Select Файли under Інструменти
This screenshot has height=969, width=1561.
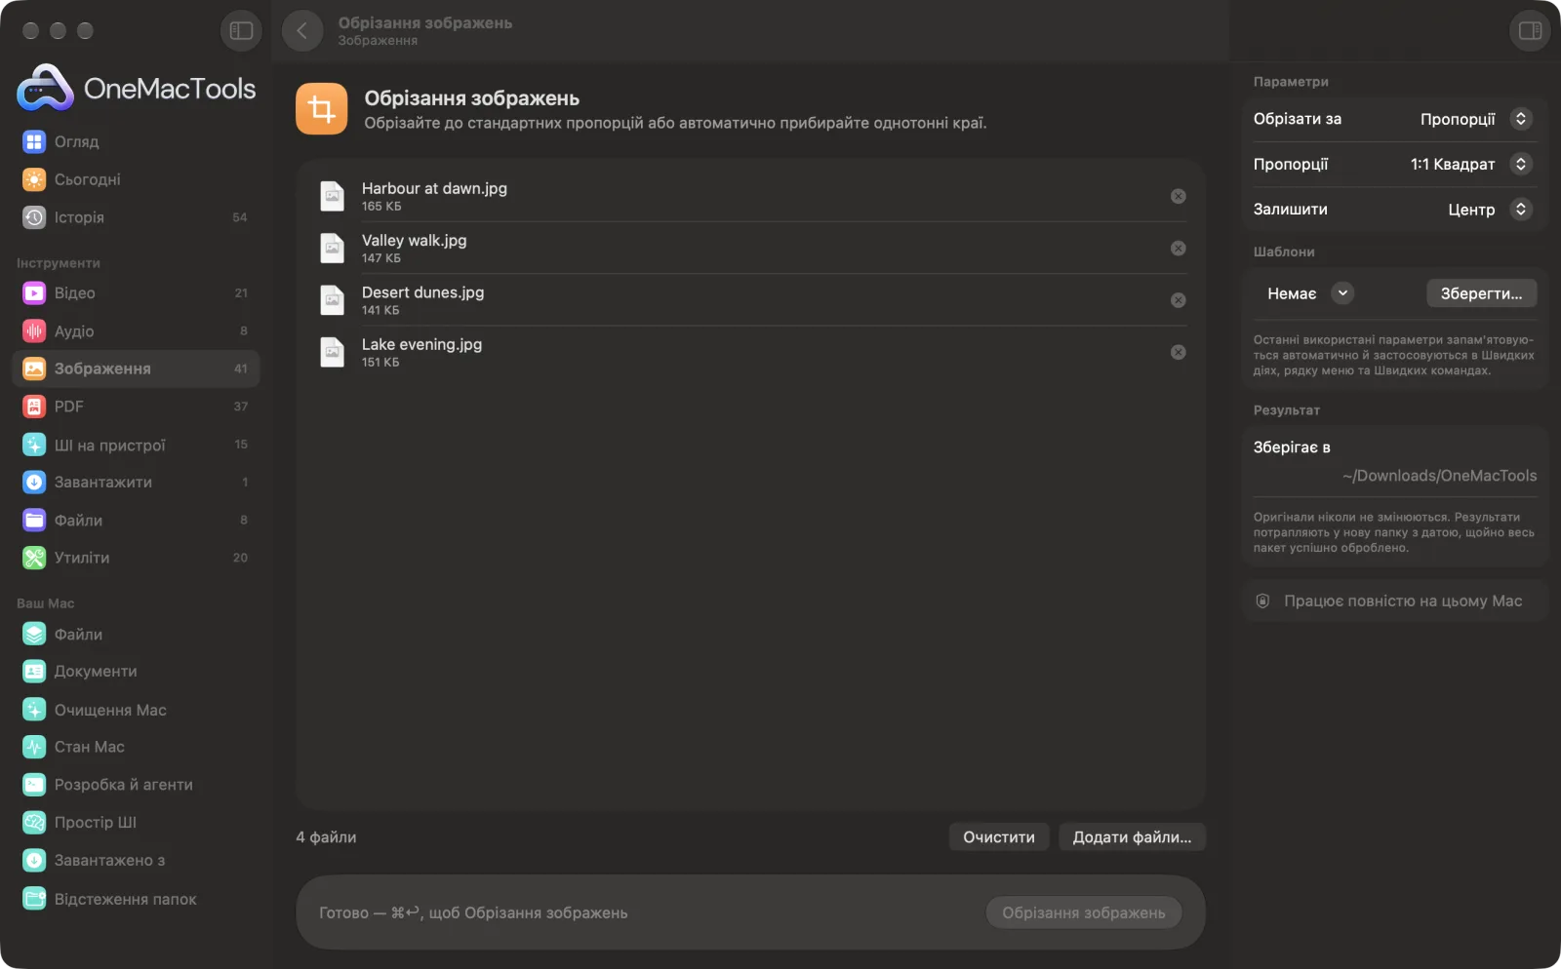[136, 520]
